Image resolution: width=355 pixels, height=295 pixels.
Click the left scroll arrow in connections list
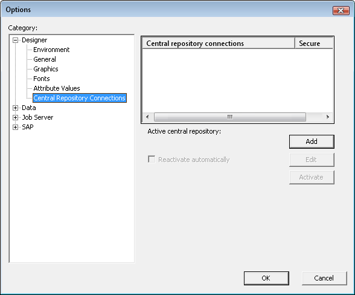pos(147,117)
